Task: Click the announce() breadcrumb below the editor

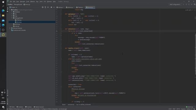Action: (71, 105)
